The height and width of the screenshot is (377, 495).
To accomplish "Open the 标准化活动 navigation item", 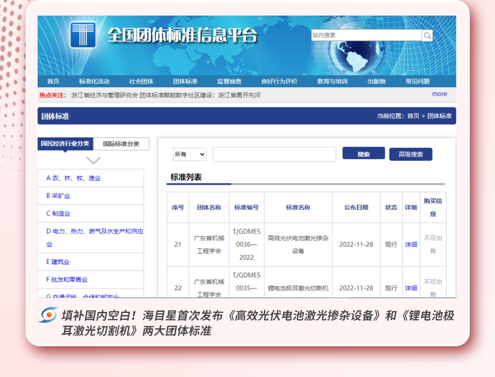I will click(x=94, y=81).
